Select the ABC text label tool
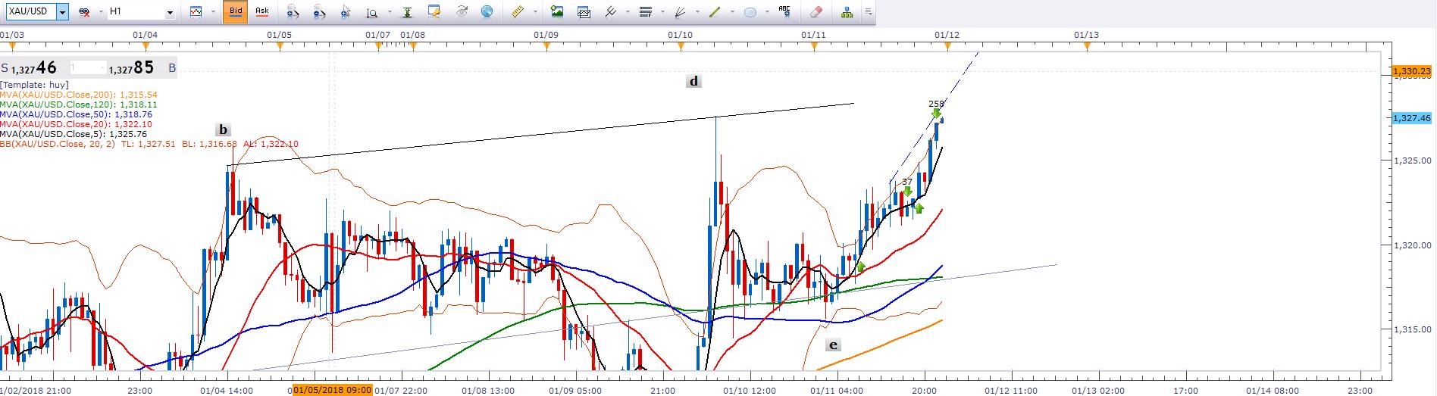This screenshot has height=396, width=1437. coord(784,11)
